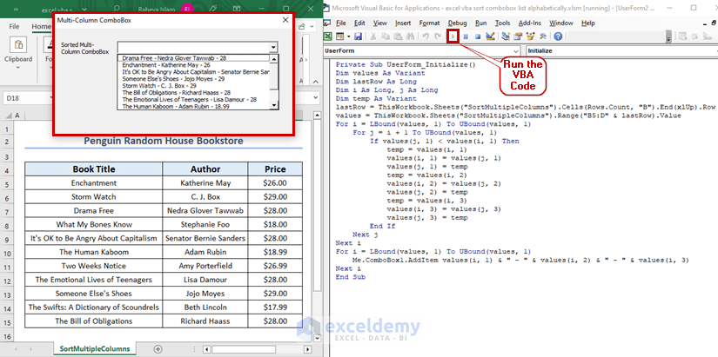This screenshot has height=357, width=718.
Task: Collapse the Excel ribbon with the chevron
Action: tap(315, 81)
